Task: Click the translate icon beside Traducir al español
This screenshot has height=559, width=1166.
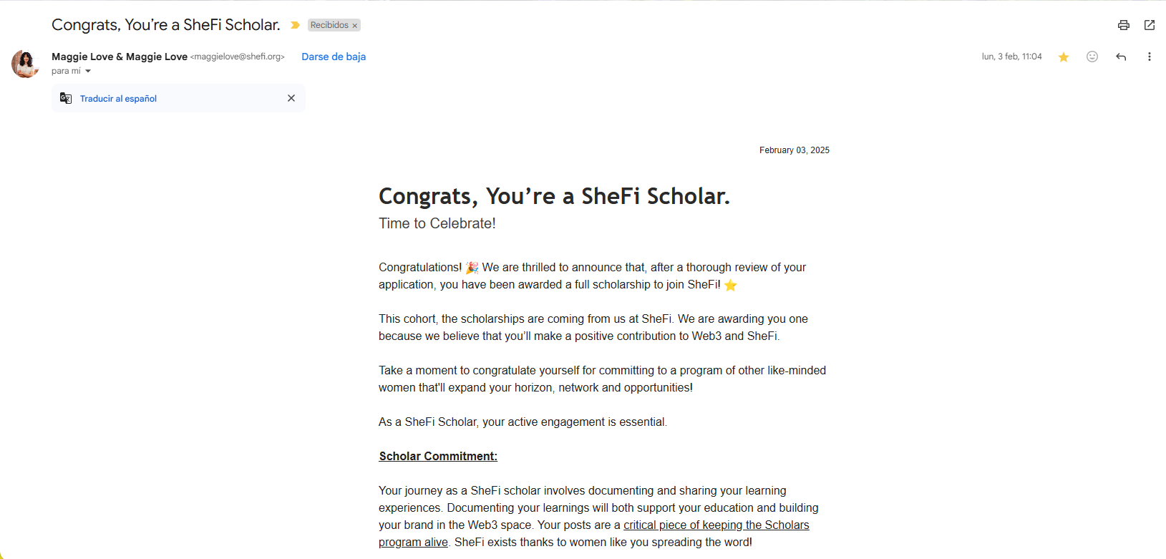Action: (66, 98)
